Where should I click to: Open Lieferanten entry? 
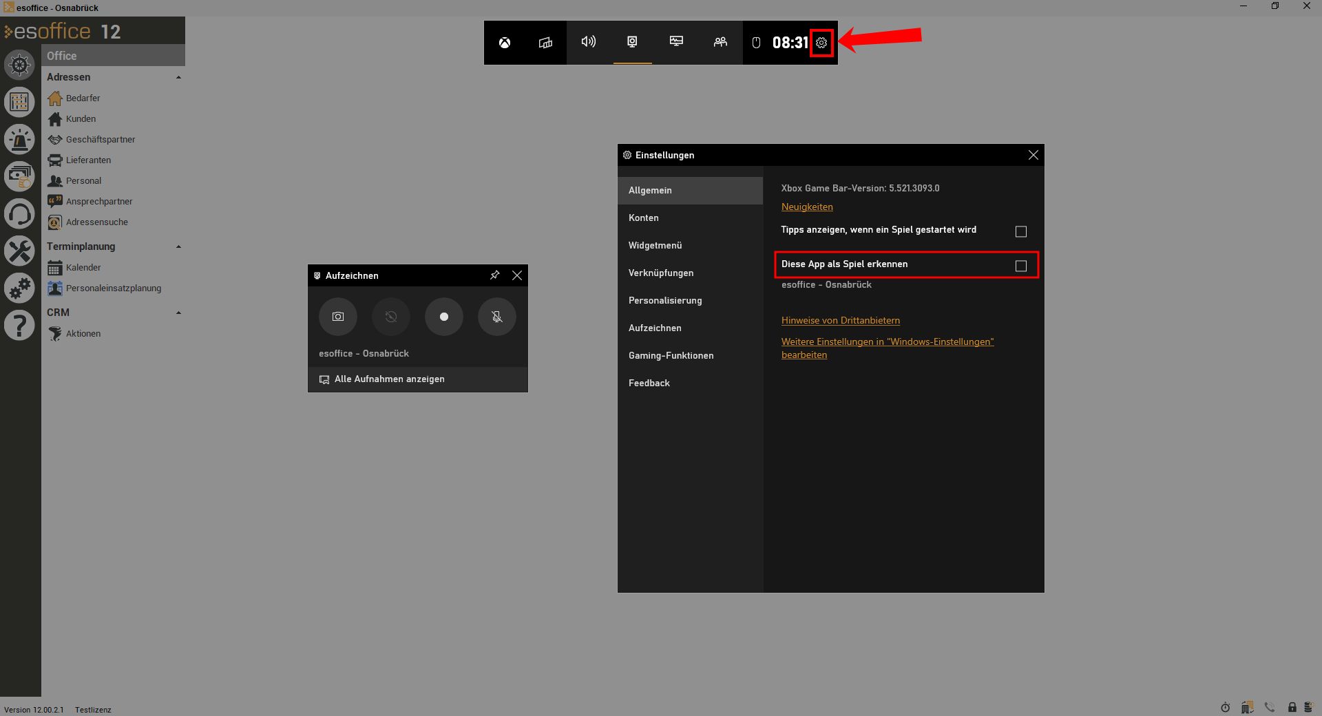point(88,160)
